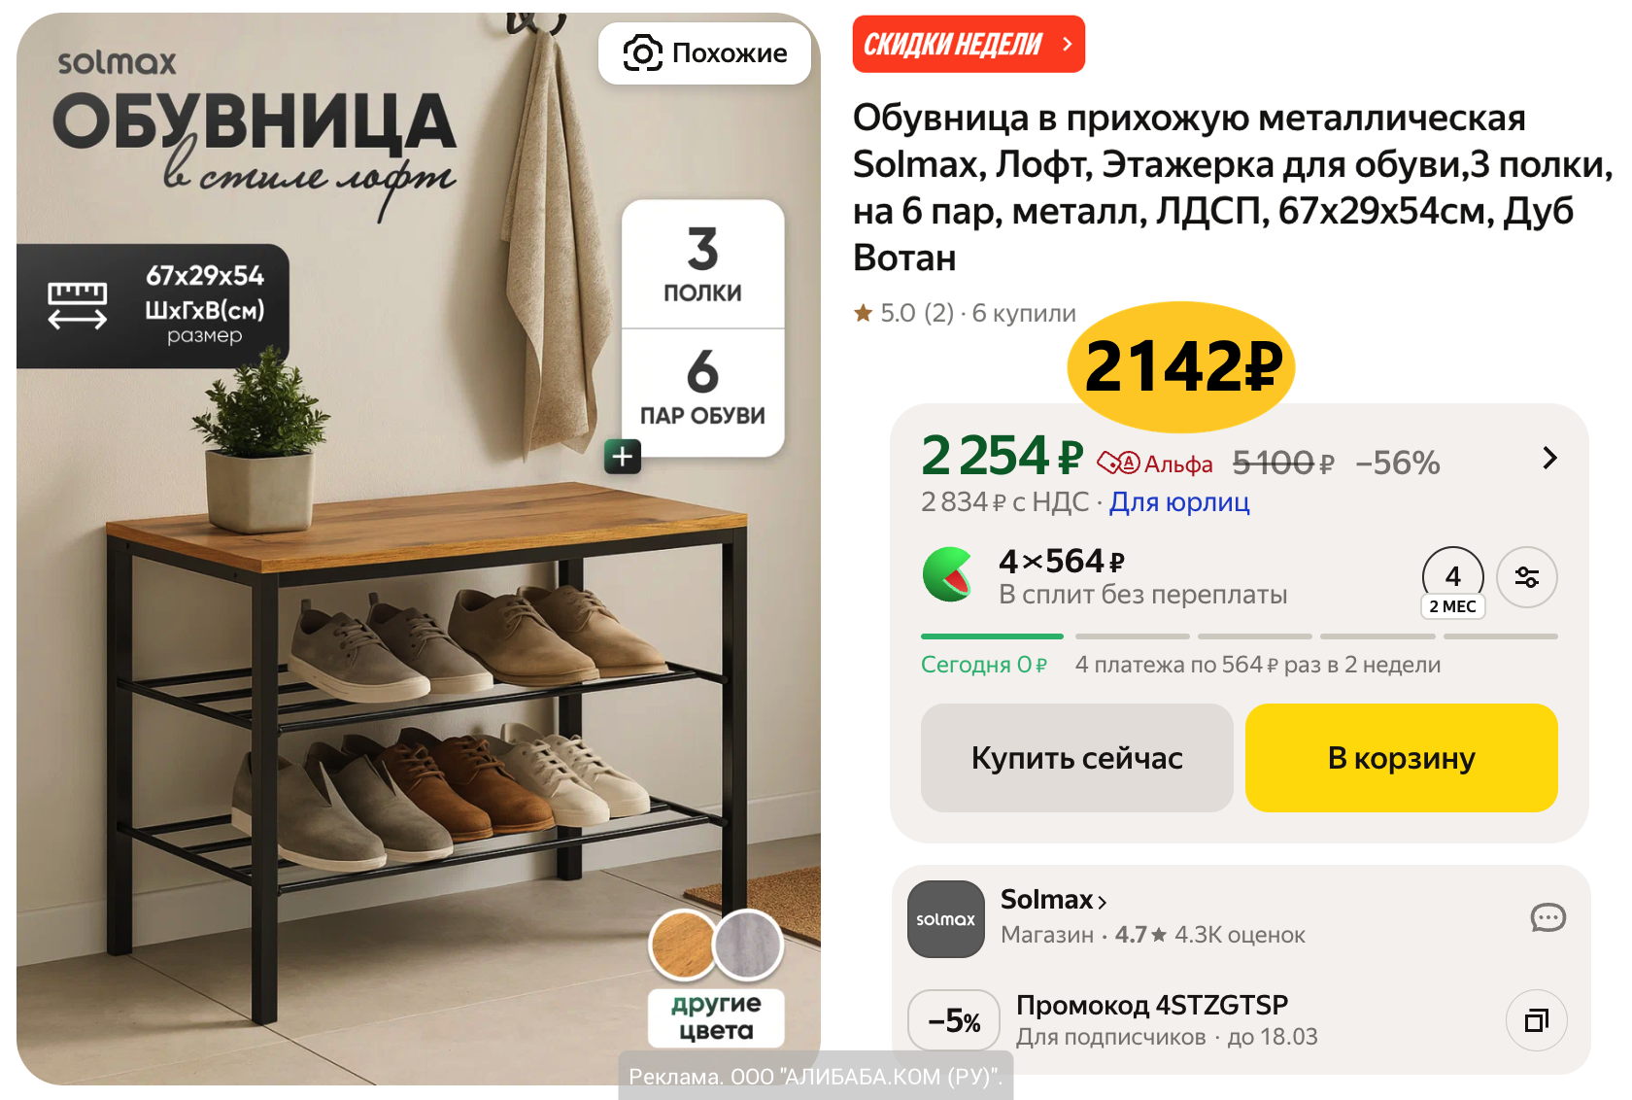This screenshot has width=1632, height=1100.
Task: Click the Solmax store logo
Action: 945,919
